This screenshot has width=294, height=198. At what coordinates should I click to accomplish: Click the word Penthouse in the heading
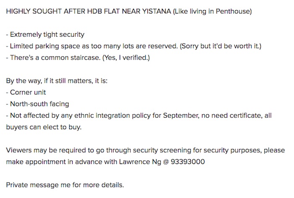234,12
